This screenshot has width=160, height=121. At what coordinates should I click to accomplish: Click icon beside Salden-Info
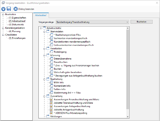pos(52,89)
